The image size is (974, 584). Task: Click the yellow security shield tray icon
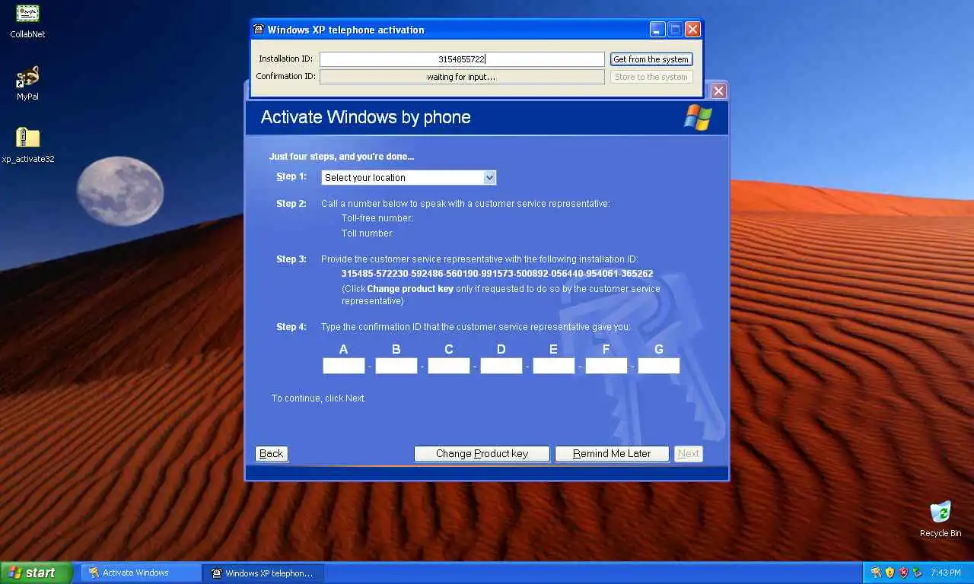[890, 573]
